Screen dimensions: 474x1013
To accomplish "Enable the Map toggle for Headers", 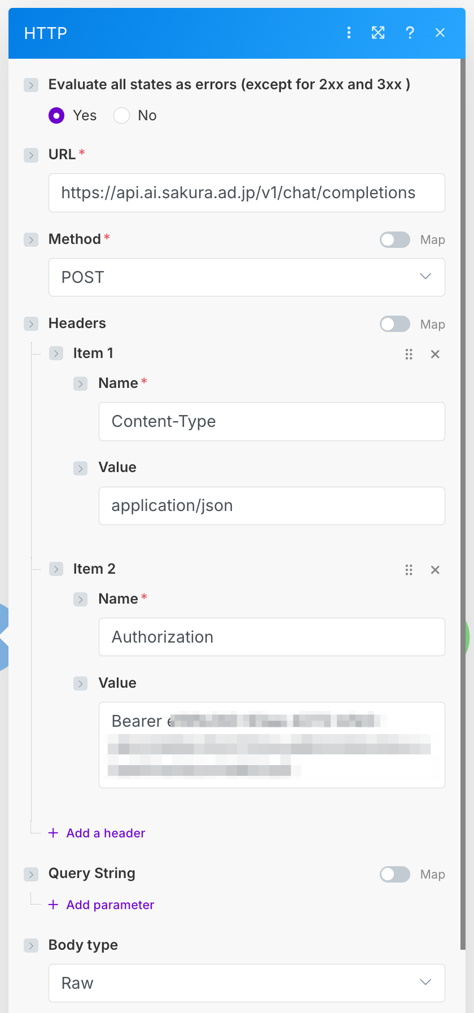I will 394,324.
